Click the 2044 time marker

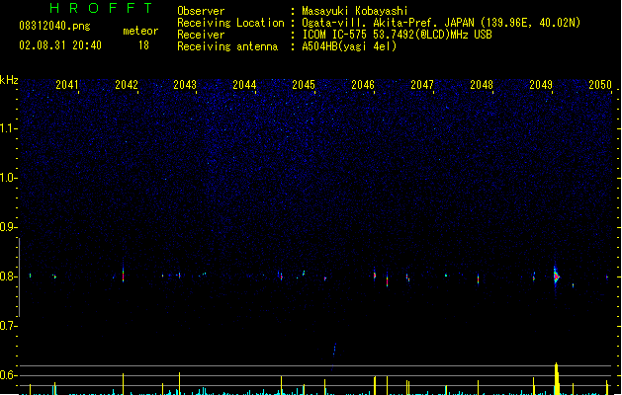pos(244,85)
